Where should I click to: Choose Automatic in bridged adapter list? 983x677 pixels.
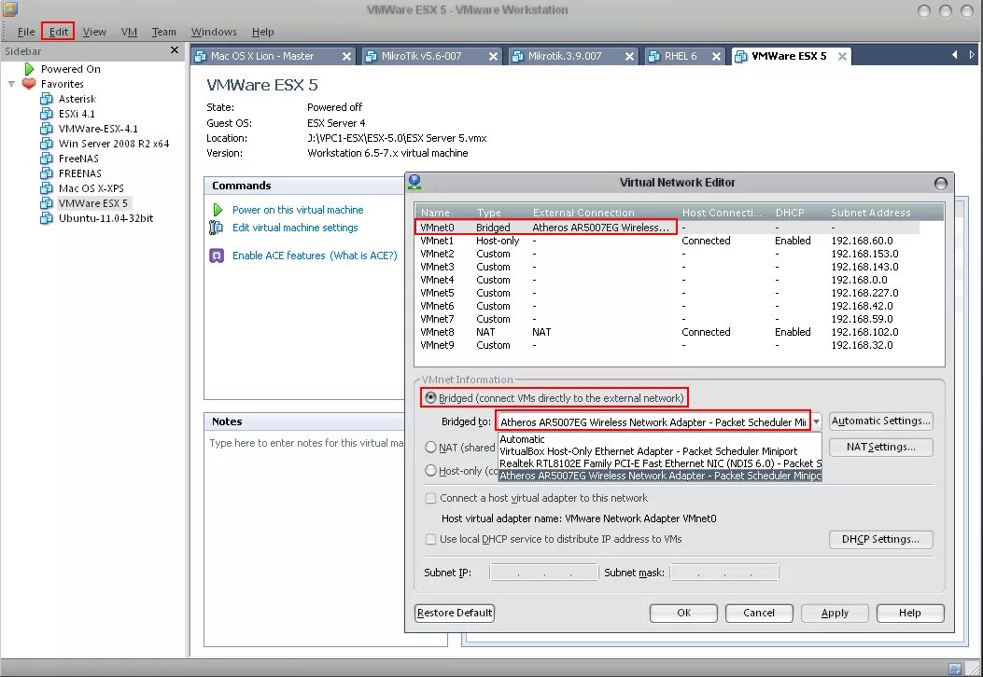tap(659, 439)
